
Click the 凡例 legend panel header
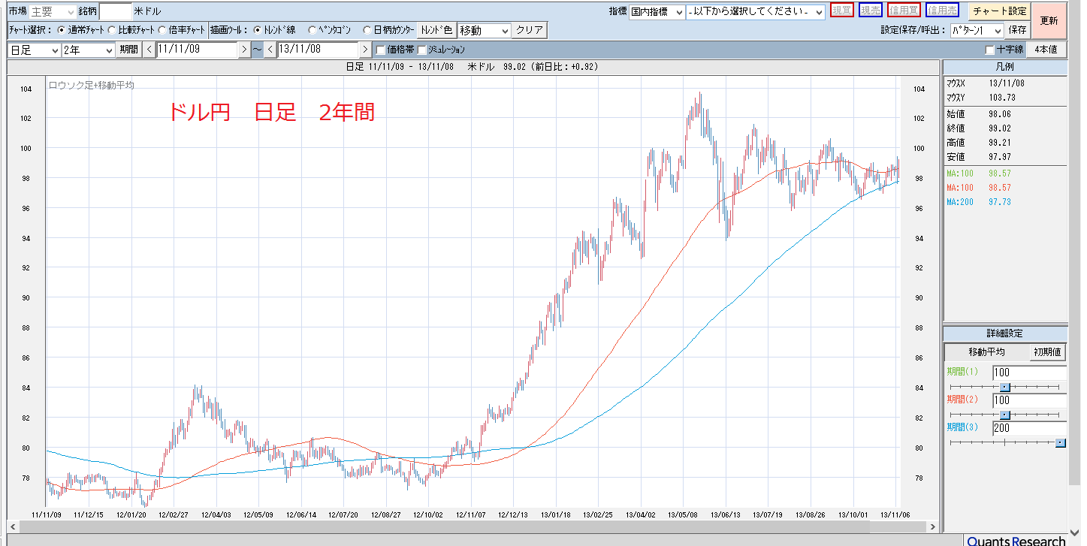pyautogui.click(x=1005, y=68)
